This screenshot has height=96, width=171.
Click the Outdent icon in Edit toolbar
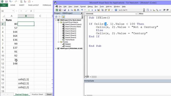click(x=168, y=10)
